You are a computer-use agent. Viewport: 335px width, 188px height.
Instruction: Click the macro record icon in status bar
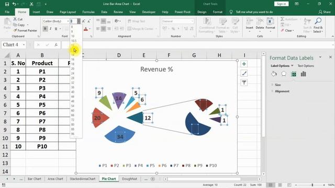point(4,185)
